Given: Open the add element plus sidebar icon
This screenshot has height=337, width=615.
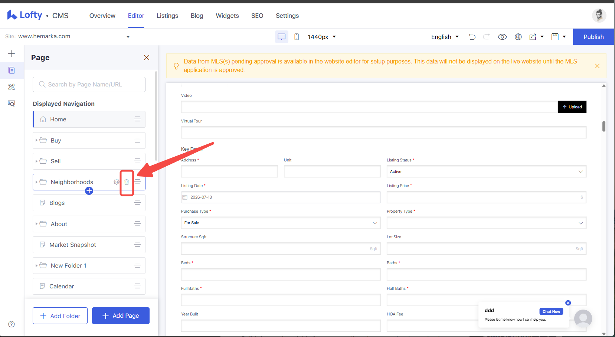Looking at the screenshot, I should tap(12, 53).
